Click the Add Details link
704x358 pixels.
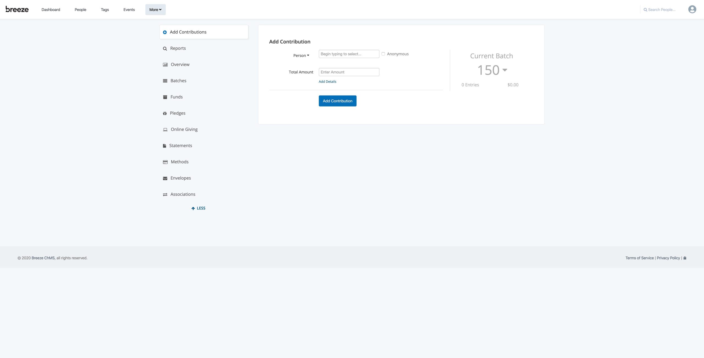(327, 82)
